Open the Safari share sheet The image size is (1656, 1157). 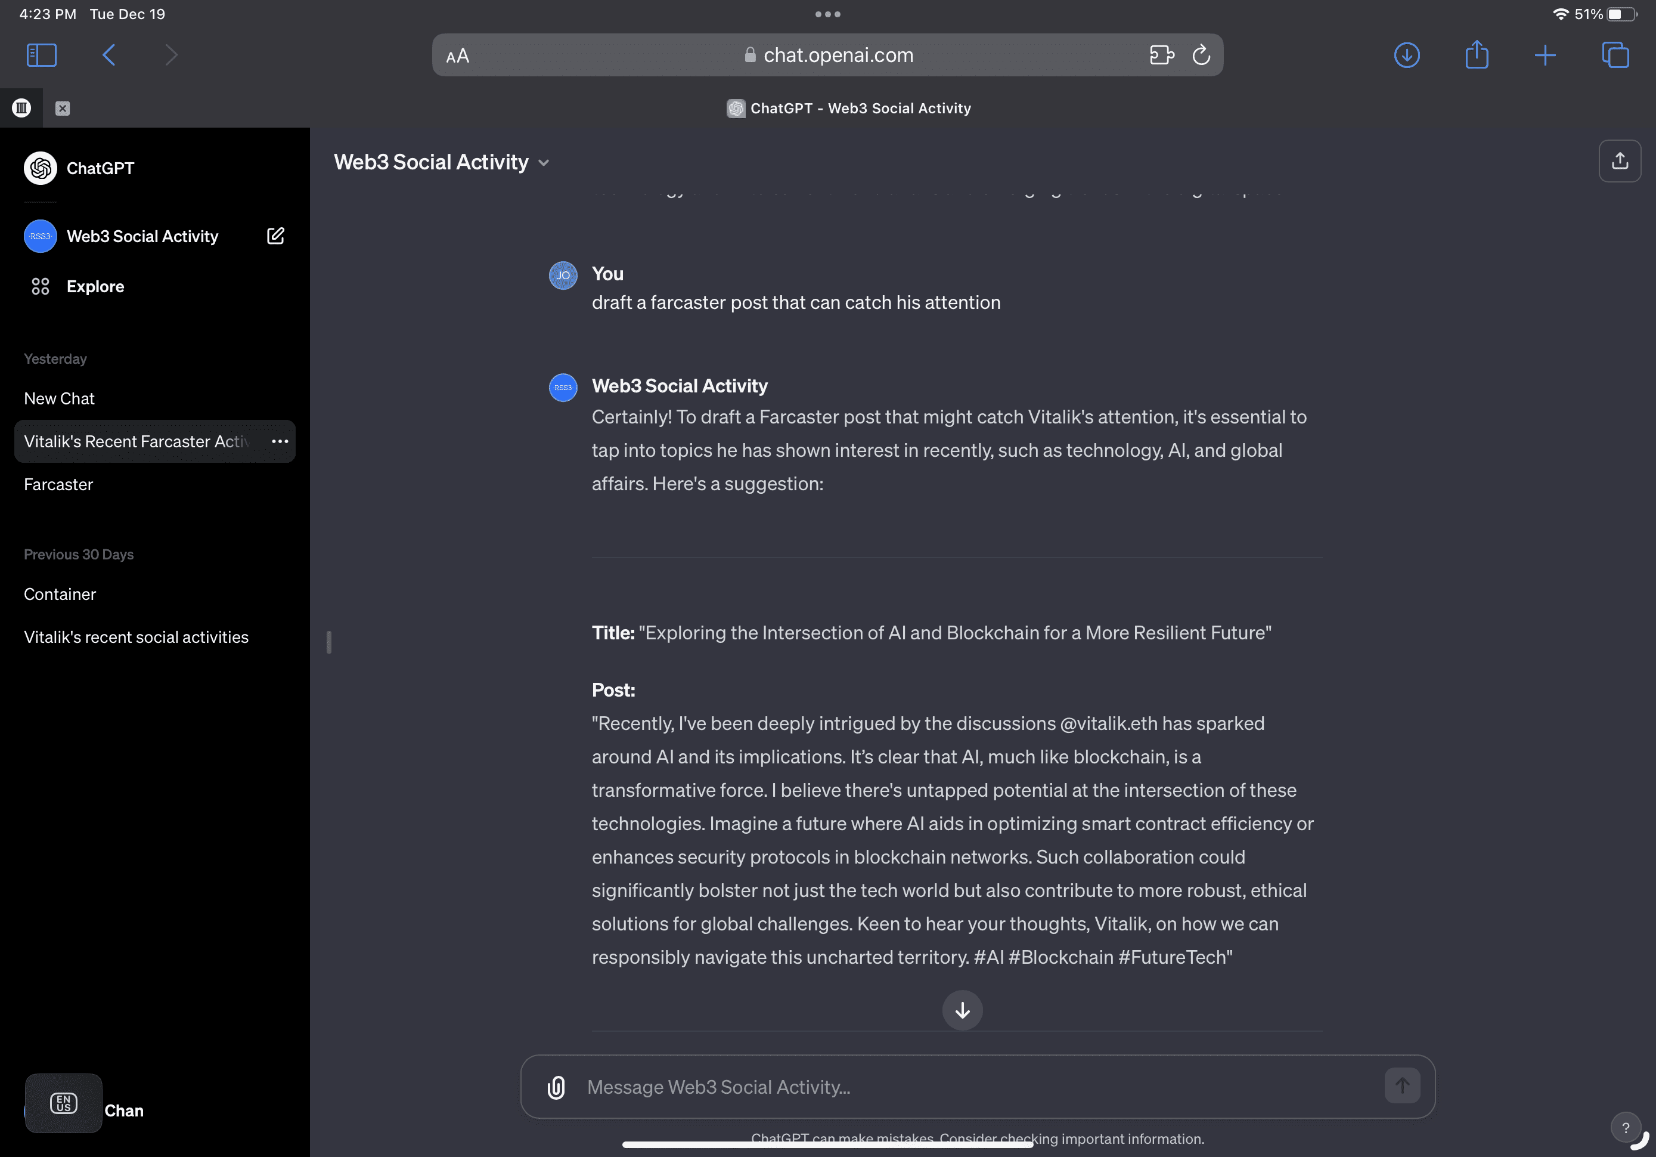(x=1477, y=55)
